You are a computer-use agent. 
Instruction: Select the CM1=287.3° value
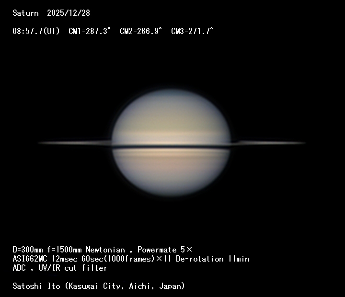(90, 31)
